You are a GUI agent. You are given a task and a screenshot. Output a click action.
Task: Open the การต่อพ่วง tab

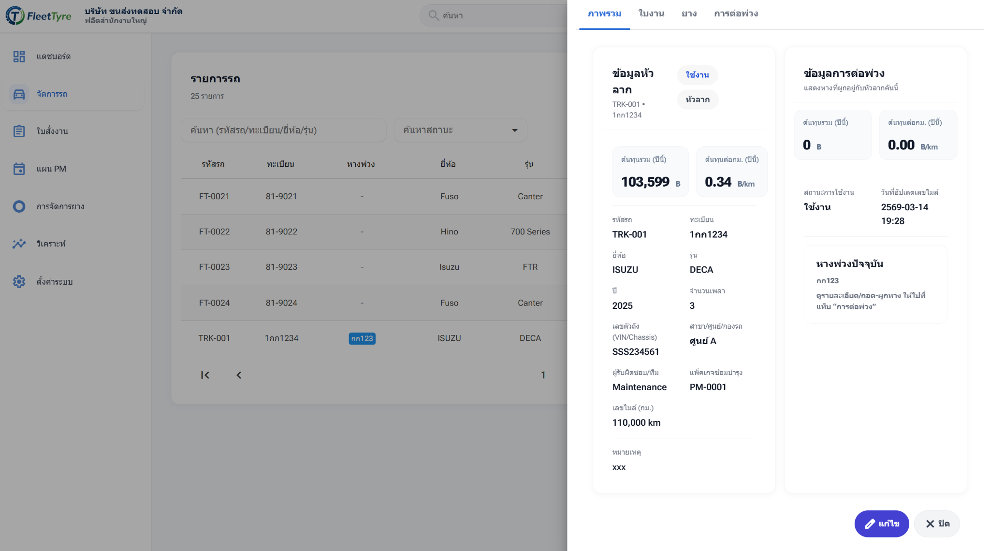(x=736, y=14)
